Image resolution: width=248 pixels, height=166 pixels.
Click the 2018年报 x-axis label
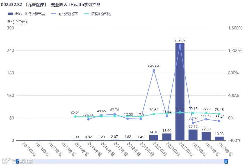pyautogui.click(x=134, y=149)
